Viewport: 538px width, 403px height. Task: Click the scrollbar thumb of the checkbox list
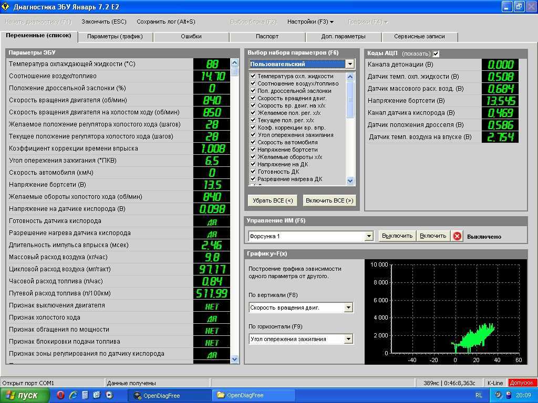[350, 99]
